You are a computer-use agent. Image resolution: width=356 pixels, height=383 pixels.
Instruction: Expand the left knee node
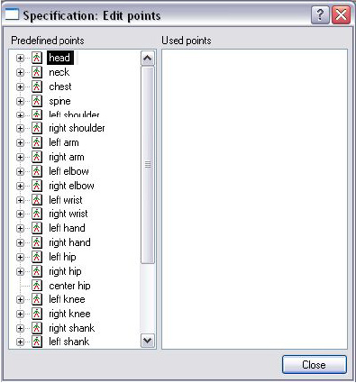pos(20,299)
